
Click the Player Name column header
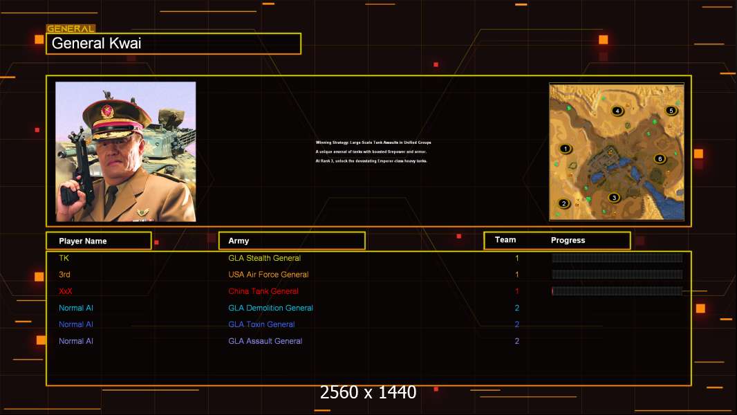[x=98, y=241]
